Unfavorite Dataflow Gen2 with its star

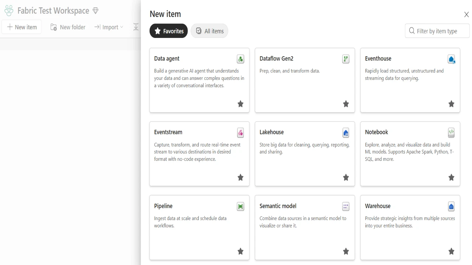tap(346, 104)
